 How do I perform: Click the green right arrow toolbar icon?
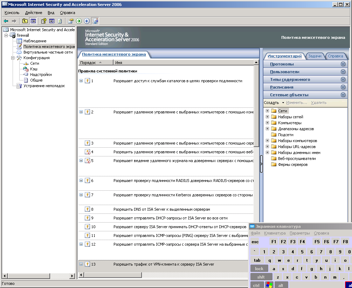pos(79,21)
